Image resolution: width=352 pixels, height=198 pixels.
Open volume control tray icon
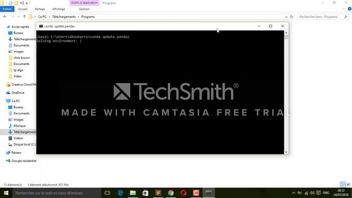pyautogui.click(x=312, y=193)
